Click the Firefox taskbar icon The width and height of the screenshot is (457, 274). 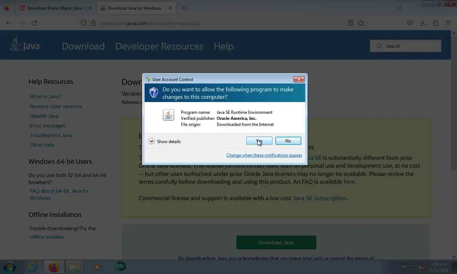(x=54, y=267)
